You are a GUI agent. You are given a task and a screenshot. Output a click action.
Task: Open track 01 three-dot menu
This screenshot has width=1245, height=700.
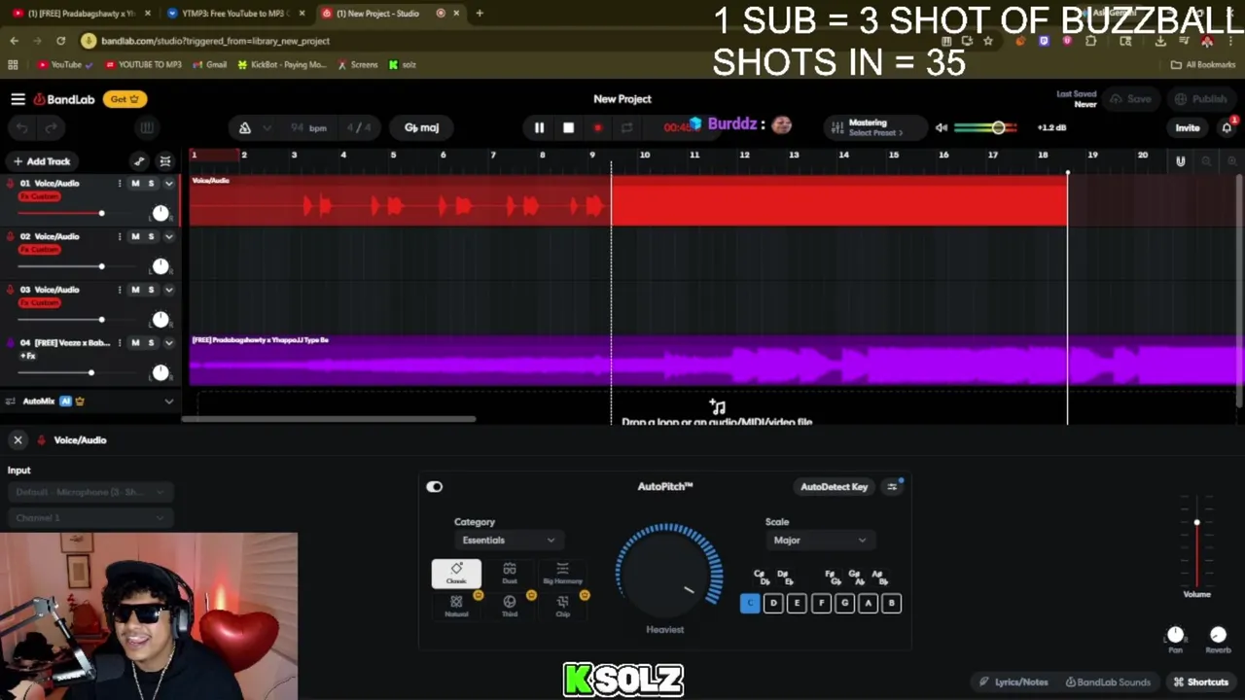point(120,183)
